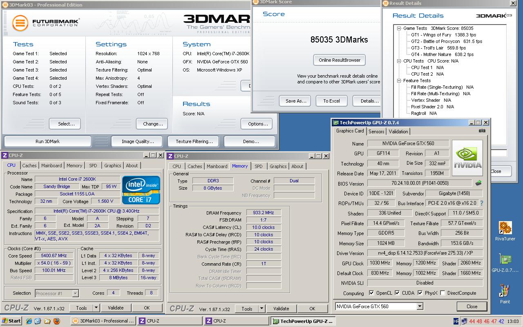Launch Firefox from quick launch
This screenshot has width=523, height=327.
(57, 321)
